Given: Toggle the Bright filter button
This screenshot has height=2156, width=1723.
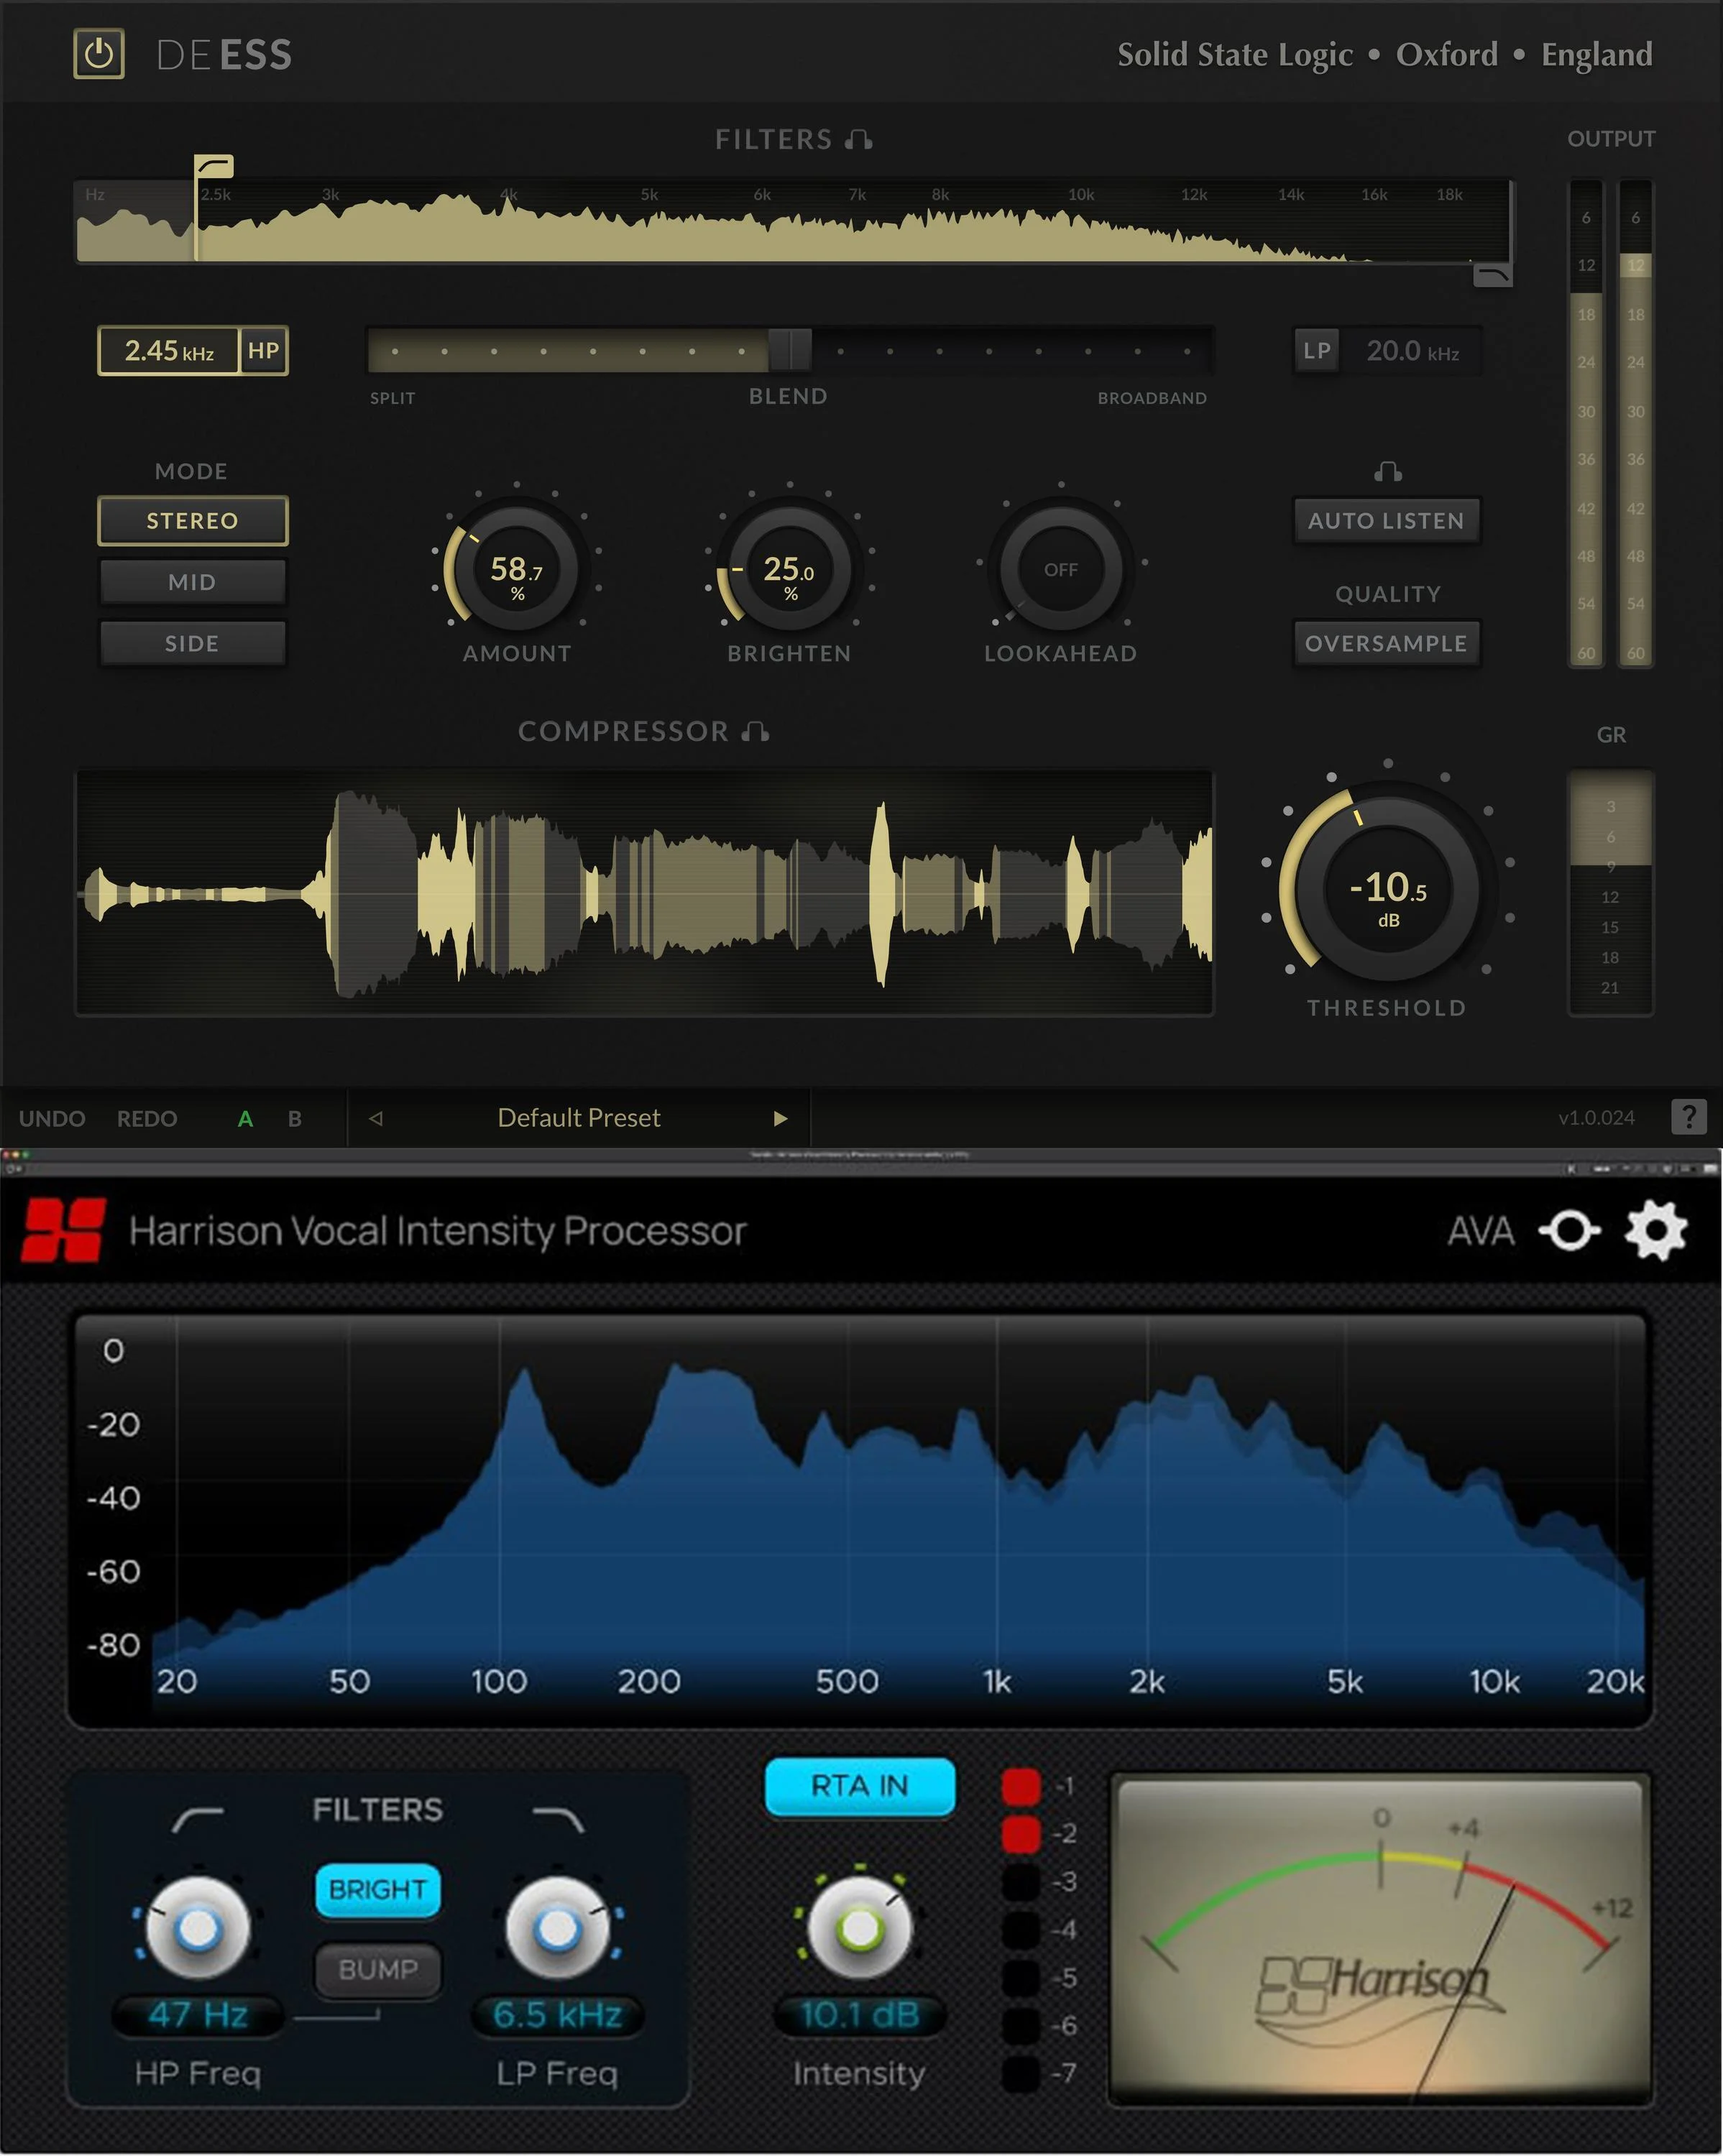Looking at the screenshot, I should [x=377, y=1890].
